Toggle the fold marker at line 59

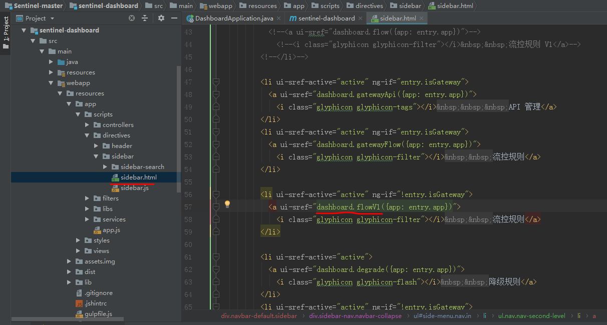(x=216, y=232)
